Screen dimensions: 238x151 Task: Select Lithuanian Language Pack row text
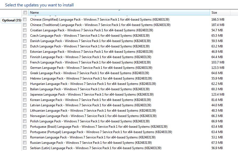[x=93, y=111]
